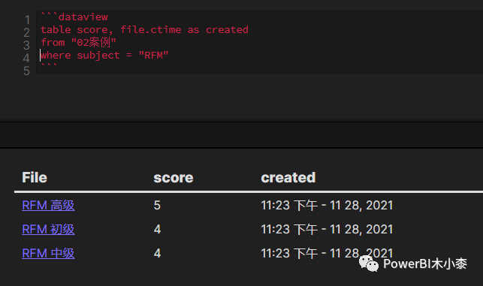Open the RFM 高级 file link
The width and height of the screenshot is (483, 286).
tap(48, 206)
